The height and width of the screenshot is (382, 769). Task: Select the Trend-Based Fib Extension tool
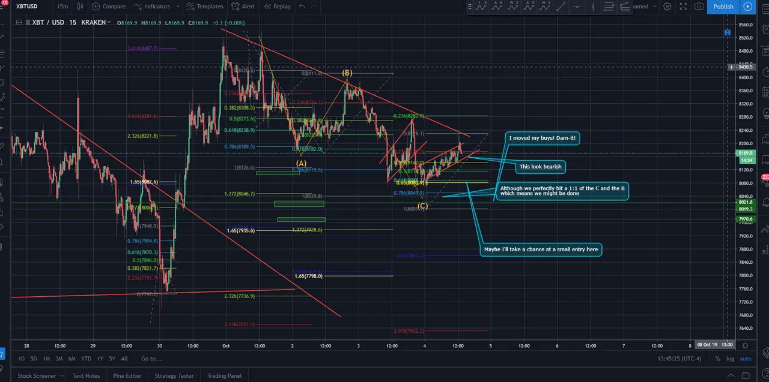[x=625, y=7]
